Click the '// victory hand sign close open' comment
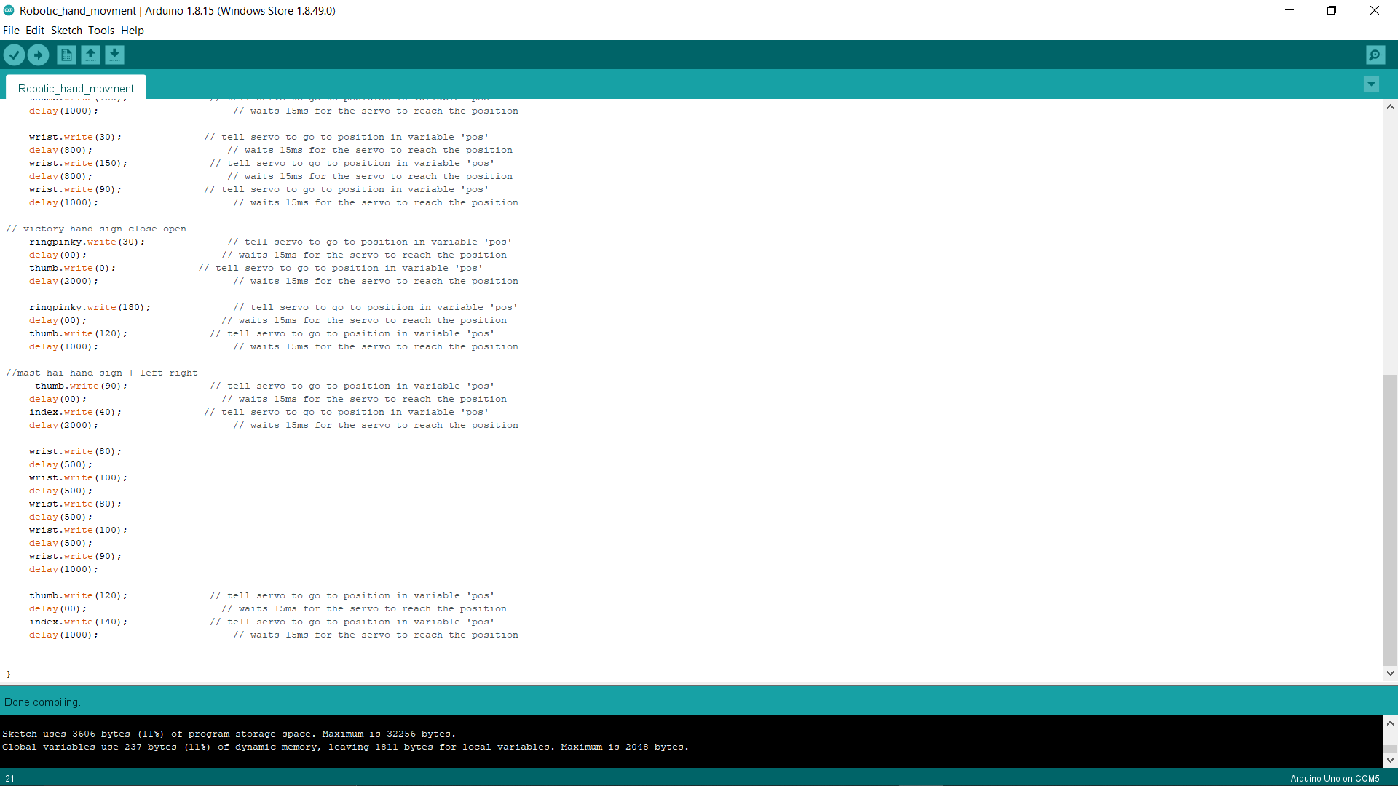The width and height of the screenshot is (1398, 786). coord(96,229)
